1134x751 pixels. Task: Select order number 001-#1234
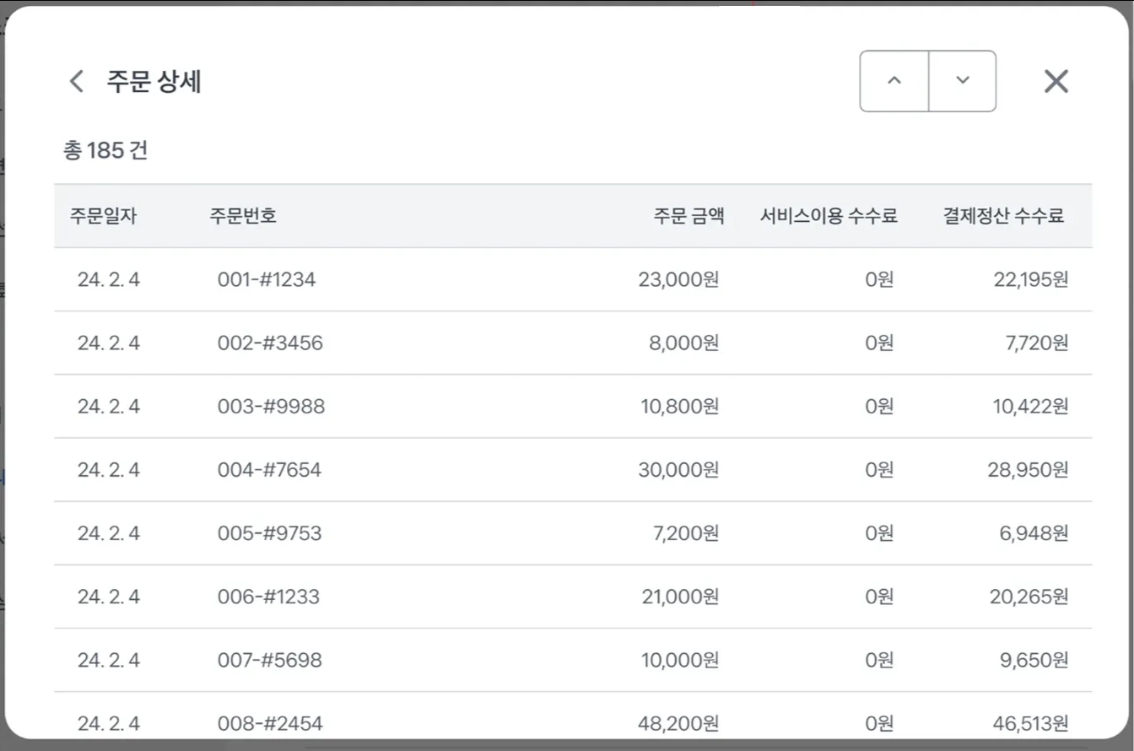point(267,280)
